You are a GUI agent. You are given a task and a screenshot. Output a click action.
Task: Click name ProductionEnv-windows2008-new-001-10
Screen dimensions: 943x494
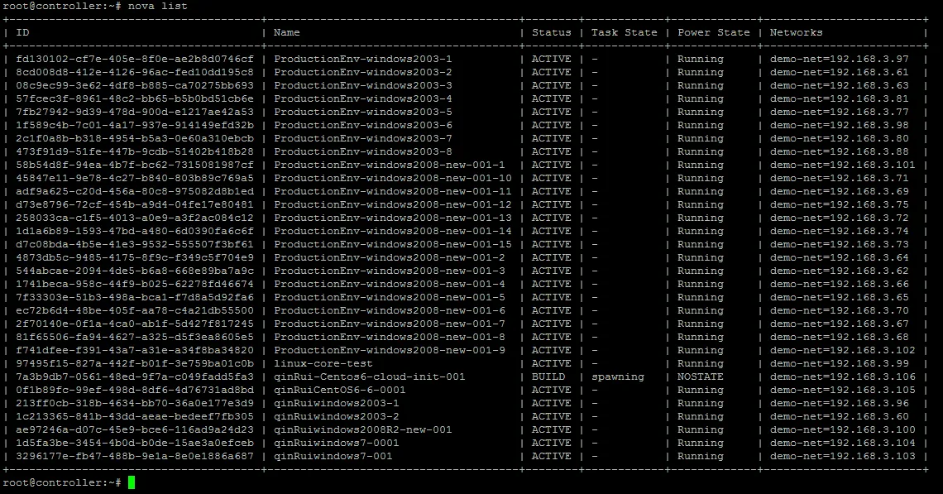[393, 178]
